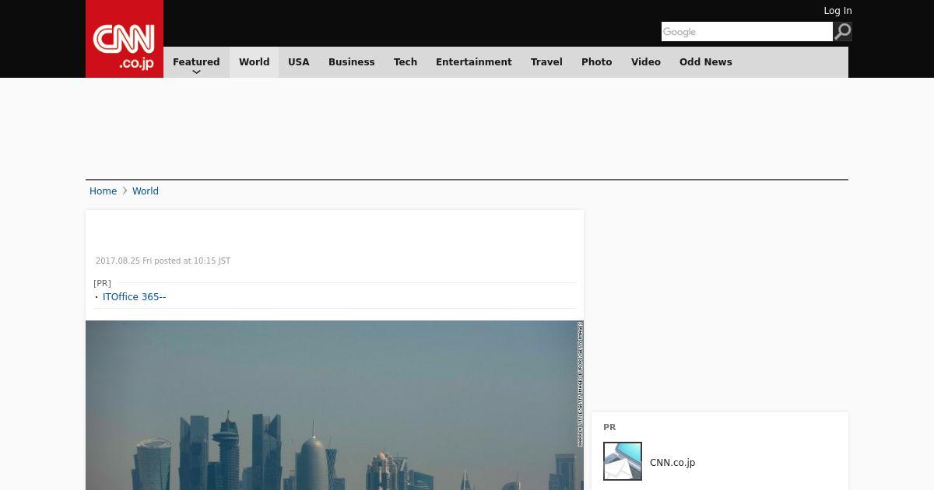Image resolution: width=934 pixels, height=490 pixels.
Task: Click the CNN.co.jp PR text link
Action: coord(672,463)
